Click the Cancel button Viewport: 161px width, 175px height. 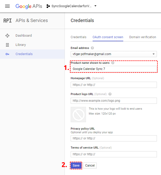coord(90,166)
